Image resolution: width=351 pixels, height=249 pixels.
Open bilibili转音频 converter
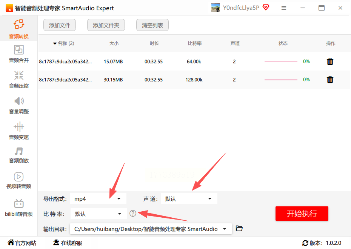(19, 208)
